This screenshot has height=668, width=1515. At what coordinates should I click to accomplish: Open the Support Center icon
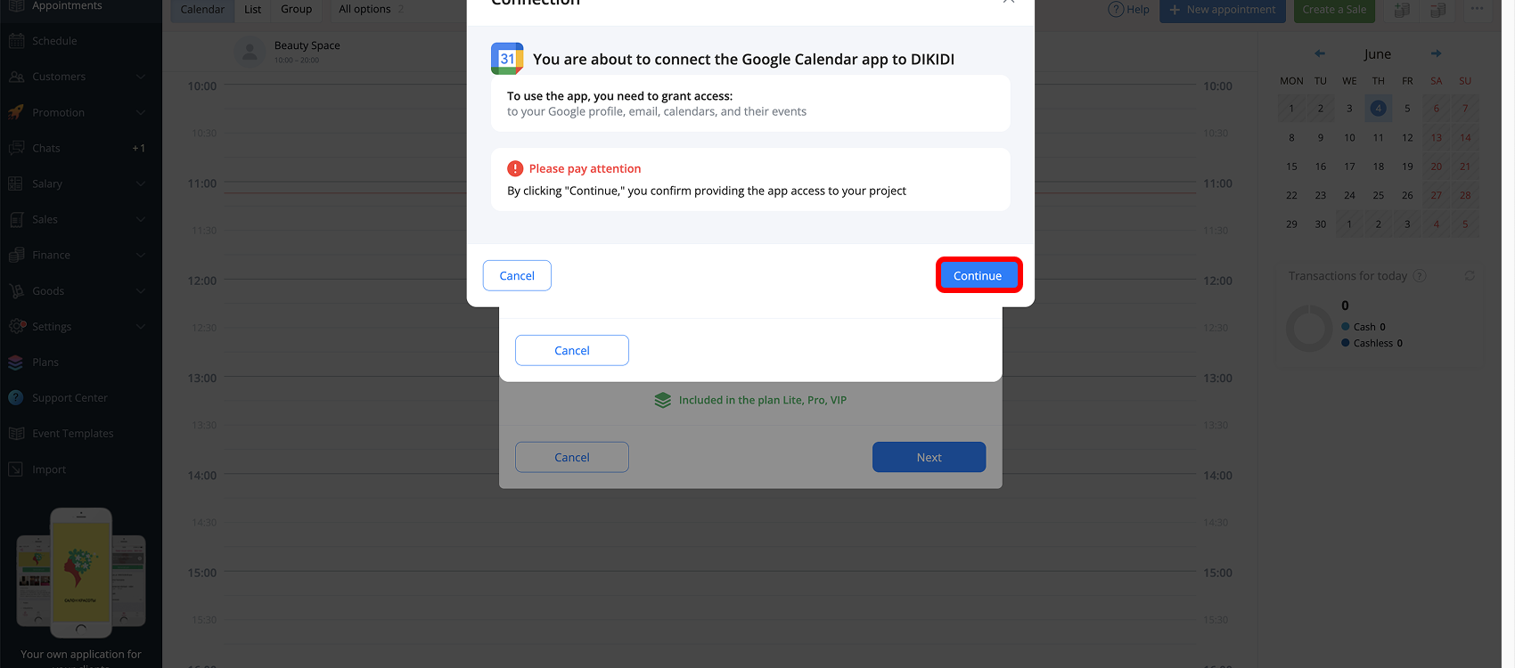[16, 398]
